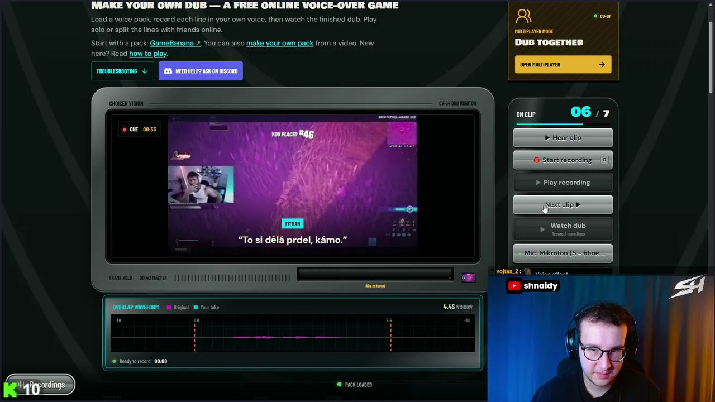This screenshot has height=402, width=715.
Task: Play the original with Hear clip
Action: 563,137
